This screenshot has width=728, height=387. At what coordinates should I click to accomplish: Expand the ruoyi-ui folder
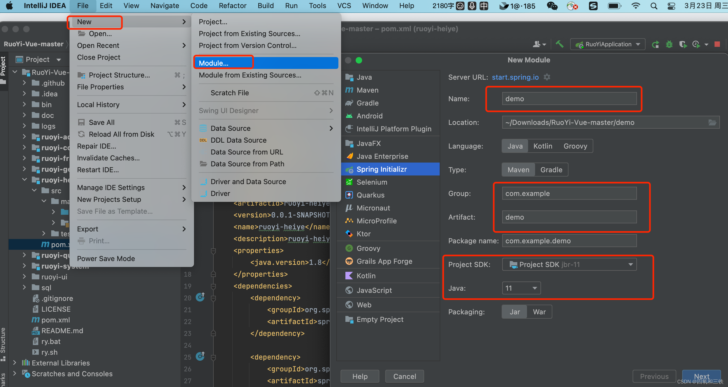(x=24, y=277)
